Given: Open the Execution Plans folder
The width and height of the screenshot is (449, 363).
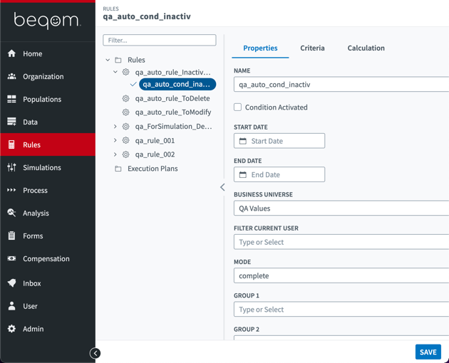Looking at the screenshot, I should coord(152,169).
